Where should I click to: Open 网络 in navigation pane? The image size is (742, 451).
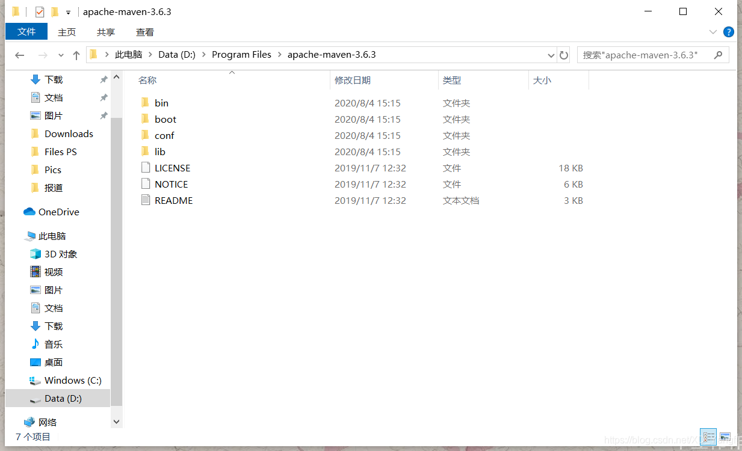(40, 422)
